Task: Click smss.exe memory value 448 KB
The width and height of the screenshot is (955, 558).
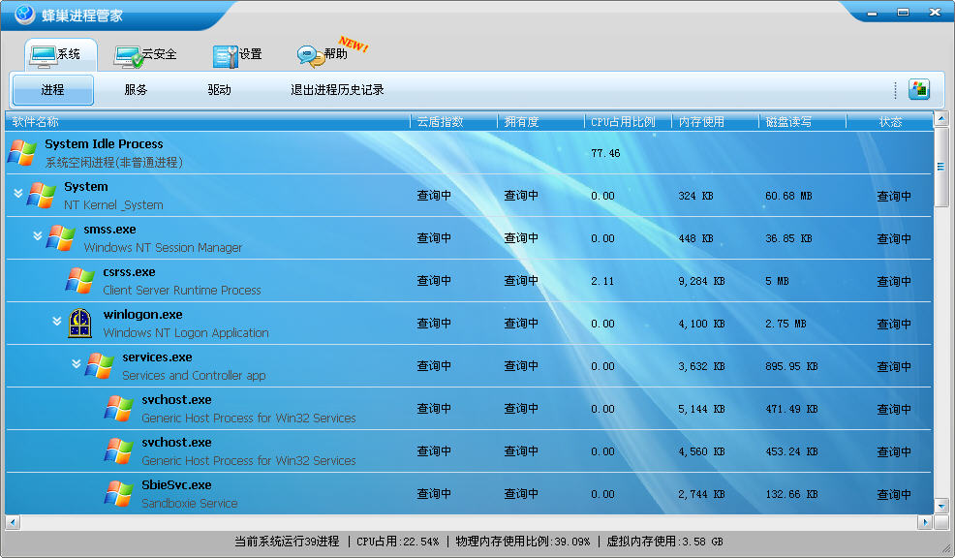Action: (695, 238)
